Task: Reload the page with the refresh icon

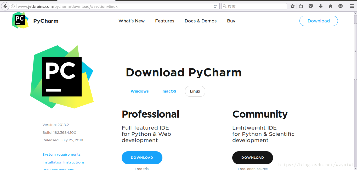Action: coord(215,6)
